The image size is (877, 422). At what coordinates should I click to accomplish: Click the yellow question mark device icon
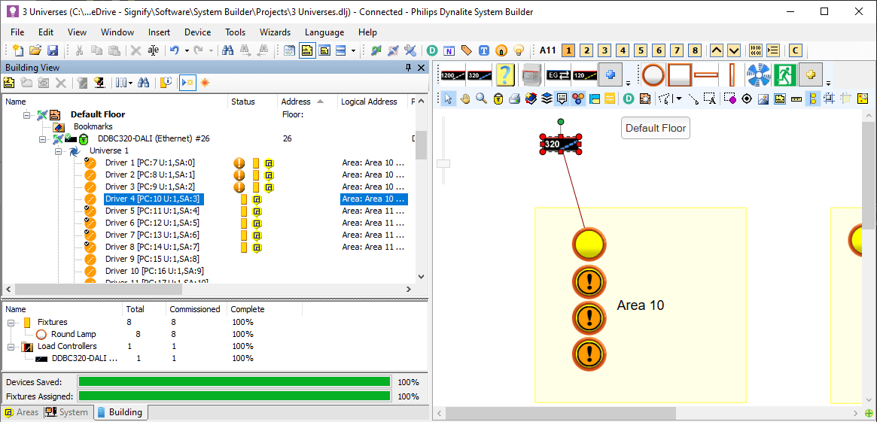click(x=504, y=75)
